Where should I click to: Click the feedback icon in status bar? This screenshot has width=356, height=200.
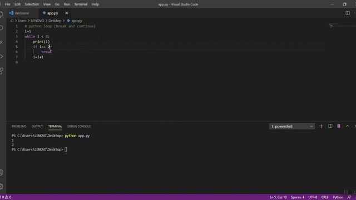pyautogui.click(x=349, y=197)
